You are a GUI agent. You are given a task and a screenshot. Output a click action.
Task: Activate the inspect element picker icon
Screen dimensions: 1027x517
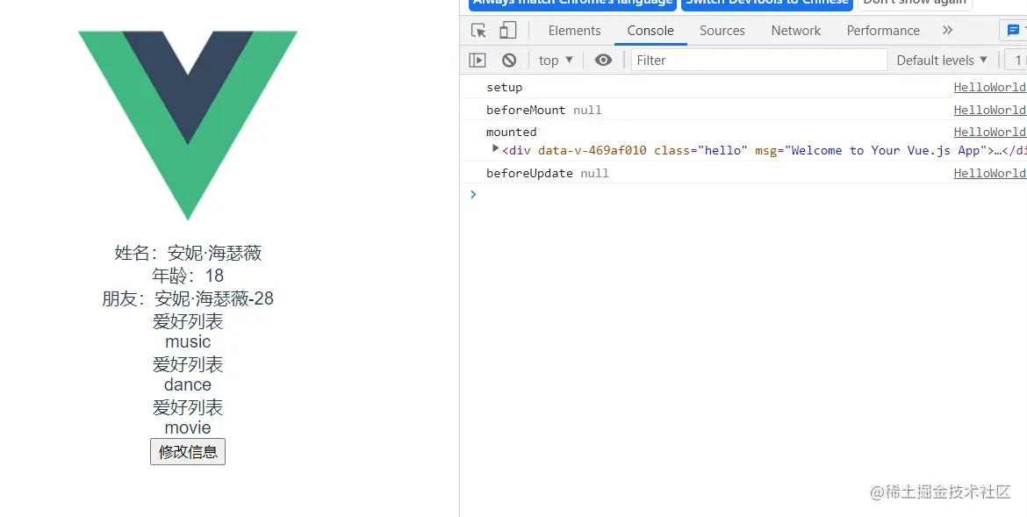tap(478, 31)
